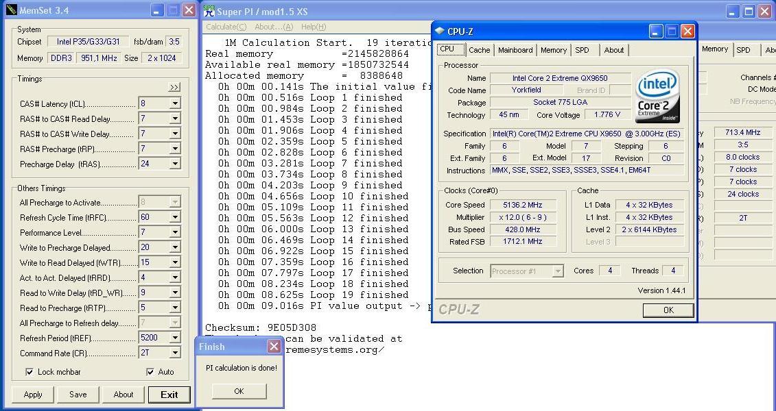
Task: Switch to the Memory tab in front CPU-Z
Action: 553,50
